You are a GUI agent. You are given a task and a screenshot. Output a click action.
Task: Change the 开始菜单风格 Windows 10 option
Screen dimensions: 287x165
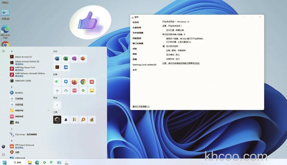[x=175, y=21]
